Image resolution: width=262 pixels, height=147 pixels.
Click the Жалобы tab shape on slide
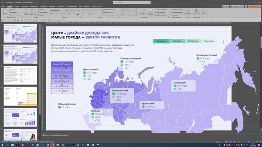click(x=177, y=41)
